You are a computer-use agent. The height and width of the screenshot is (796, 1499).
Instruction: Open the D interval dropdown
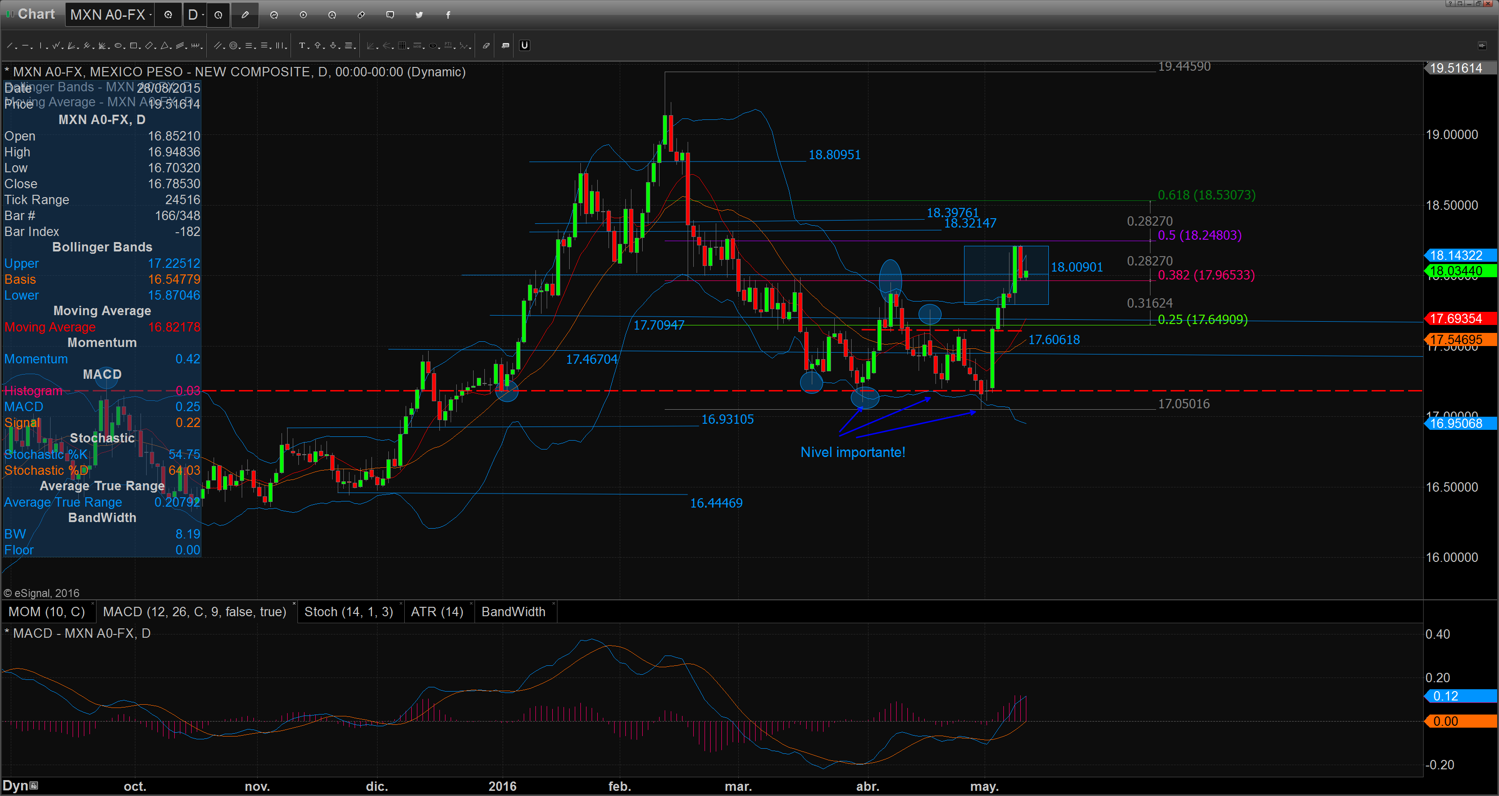(x=195, y=15)
